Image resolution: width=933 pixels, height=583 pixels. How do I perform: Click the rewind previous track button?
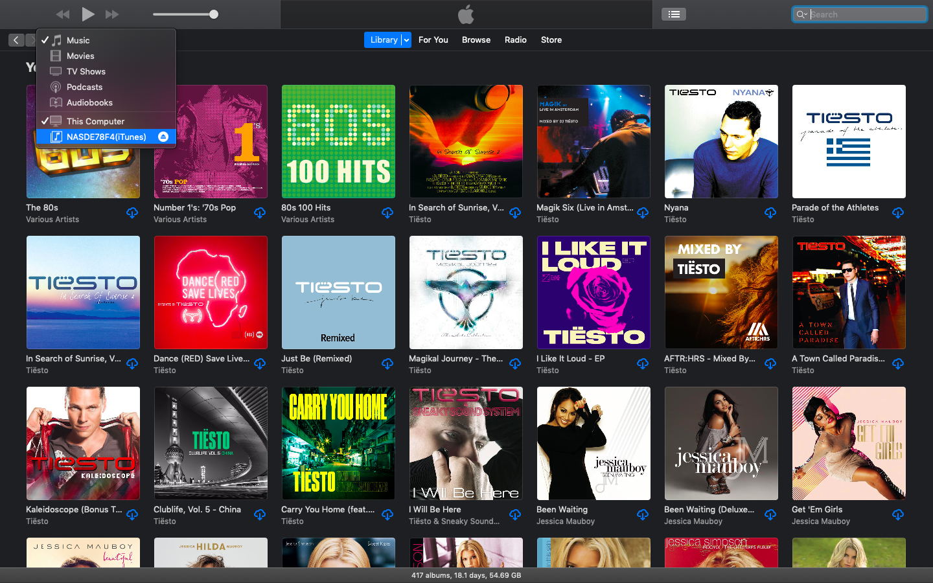[x=63, y=14]
